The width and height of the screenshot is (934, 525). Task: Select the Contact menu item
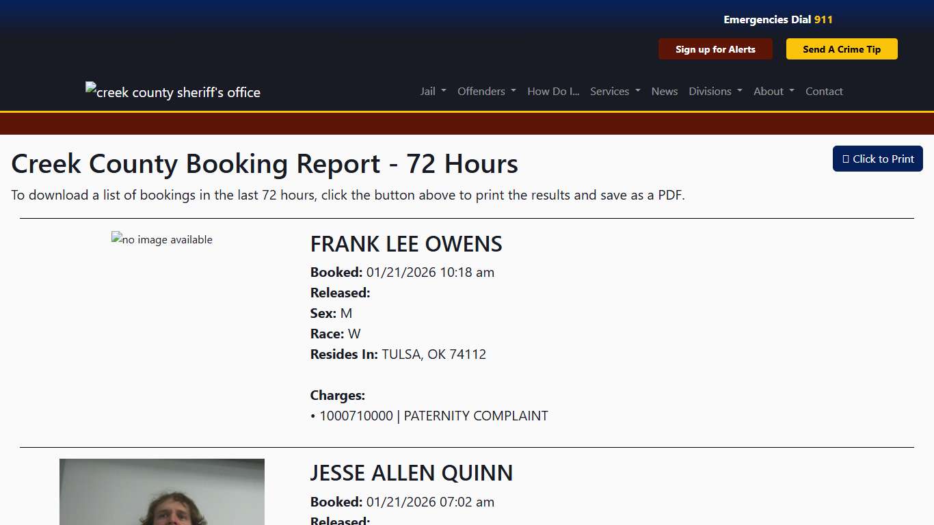824,91
